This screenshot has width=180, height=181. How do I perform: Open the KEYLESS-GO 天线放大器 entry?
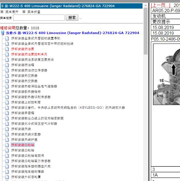tap(68, 108)
